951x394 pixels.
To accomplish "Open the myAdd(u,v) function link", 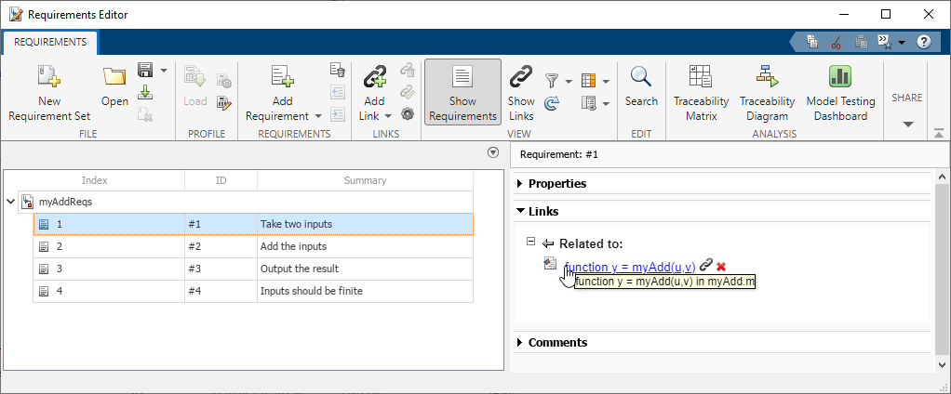I will pos(630,267).
